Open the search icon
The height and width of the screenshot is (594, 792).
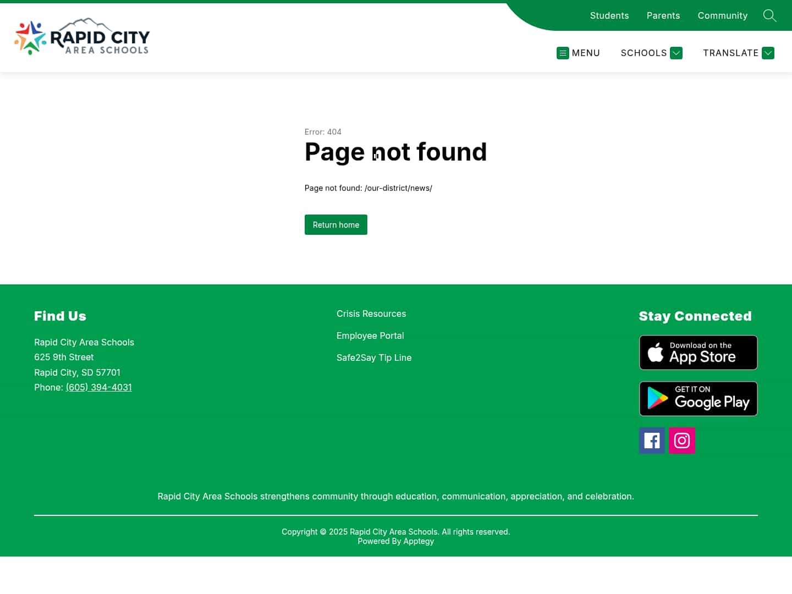(x=769, y=15)
